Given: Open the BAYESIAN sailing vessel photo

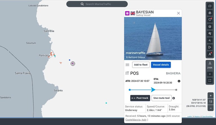Looking at the screenshot, I should click(153, 38).
